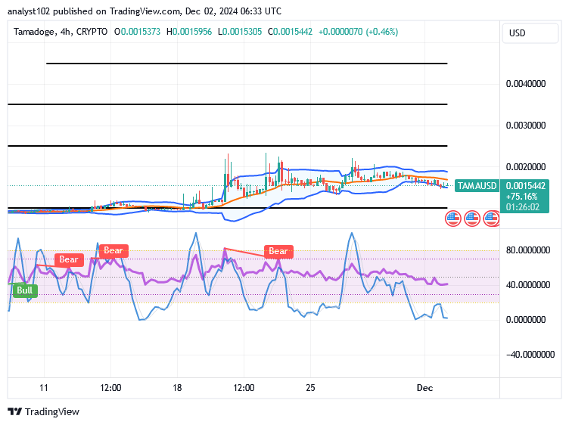The width and height of the screenshot is (569, 425).
Task: Click the 0.0020000 price axis label
Action: [x=526, y=167]
